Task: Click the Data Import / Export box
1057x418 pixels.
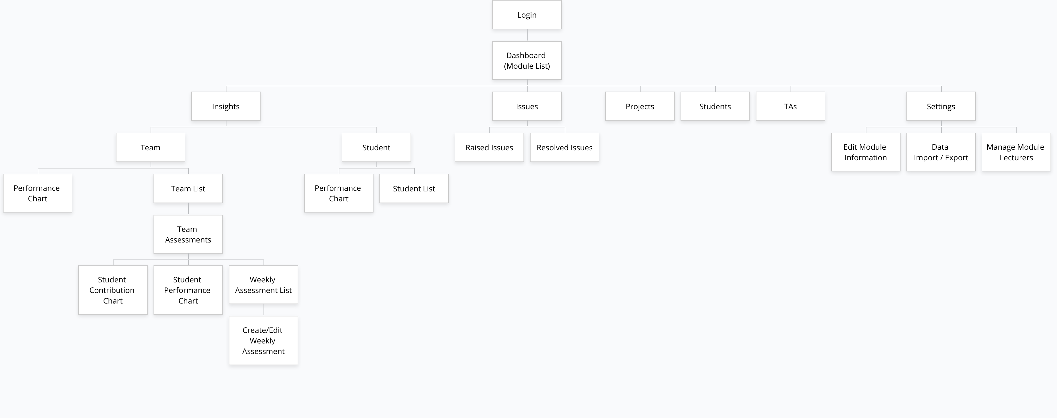Action: 941,152
